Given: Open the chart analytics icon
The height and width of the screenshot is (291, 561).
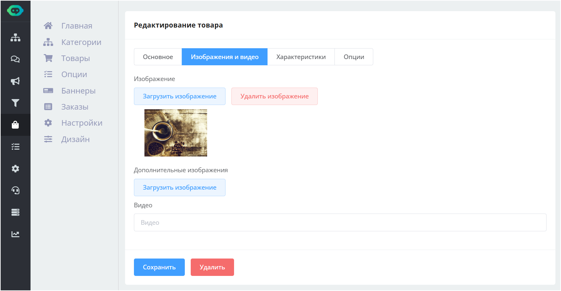Looking at the screenshot, I should point(15,234).
